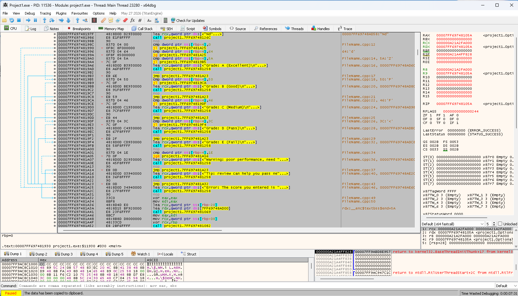Click the disassembly horizontal scrollbar
The image size is (518, 296).
(x=142, y=230)
